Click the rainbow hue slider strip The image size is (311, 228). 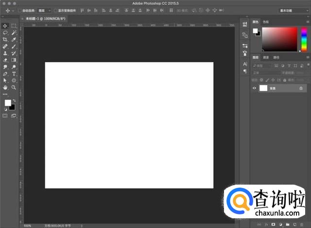click(x=304, y=39)
